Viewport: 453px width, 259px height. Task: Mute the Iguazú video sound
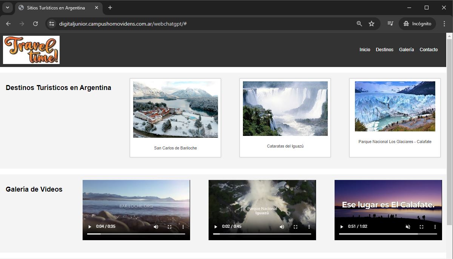pos(282,227)
